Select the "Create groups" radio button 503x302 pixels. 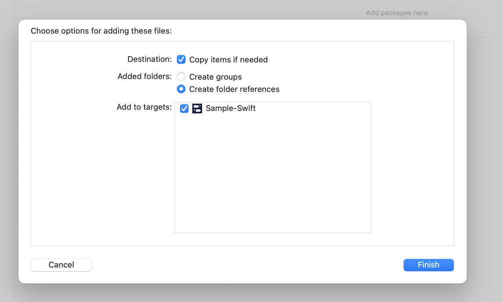point(181,76)
